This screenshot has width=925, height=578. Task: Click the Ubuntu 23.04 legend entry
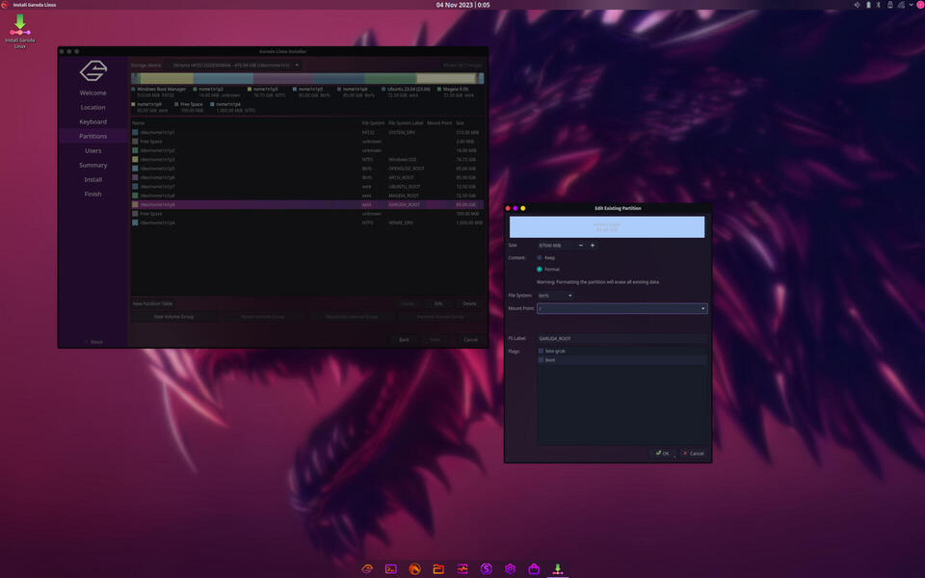point(406,92)
